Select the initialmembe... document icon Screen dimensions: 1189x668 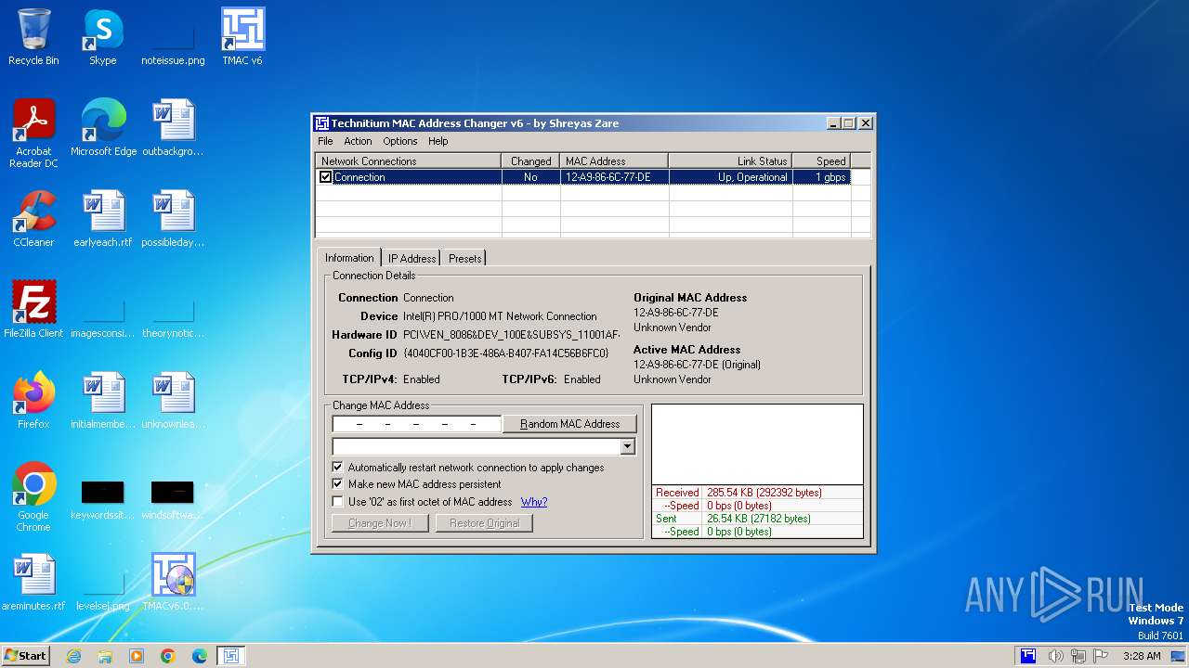click(x=103, y=401)
